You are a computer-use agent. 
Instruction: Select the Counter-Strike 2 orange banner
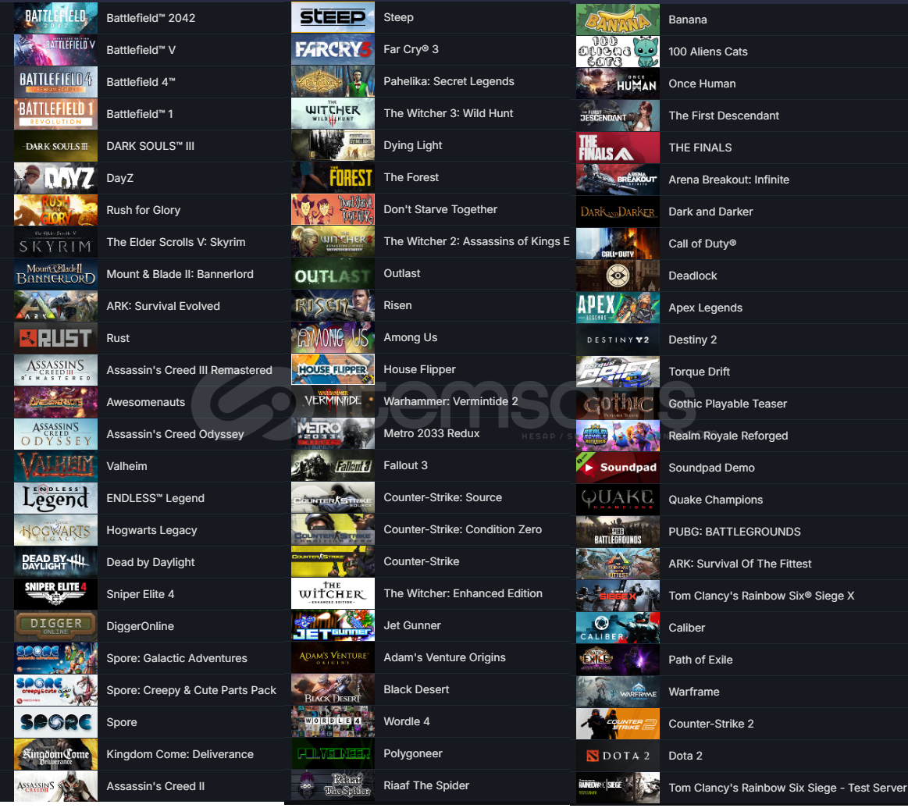(x=618, y=724)
